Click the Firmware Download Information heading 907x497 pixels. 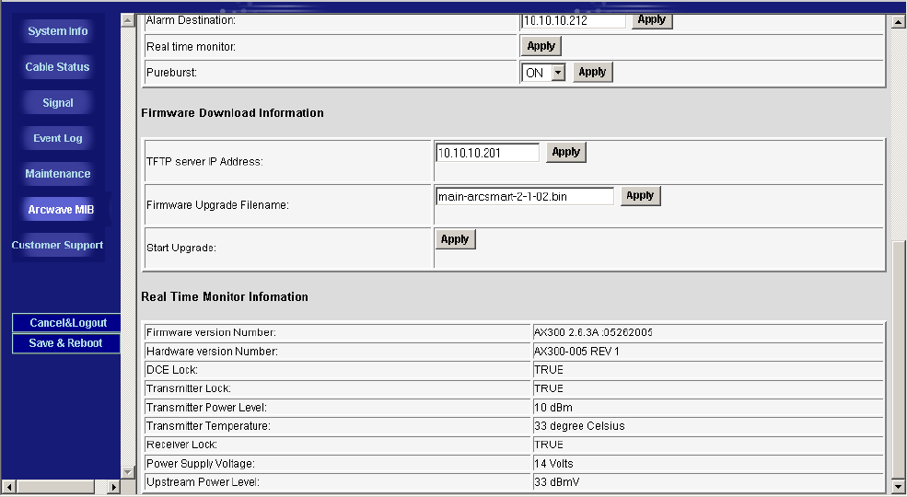[233, 112]
